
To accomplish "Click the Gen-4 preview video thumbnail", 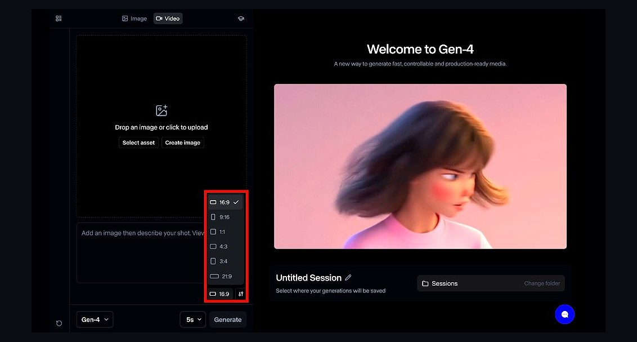I will [420, 166].
